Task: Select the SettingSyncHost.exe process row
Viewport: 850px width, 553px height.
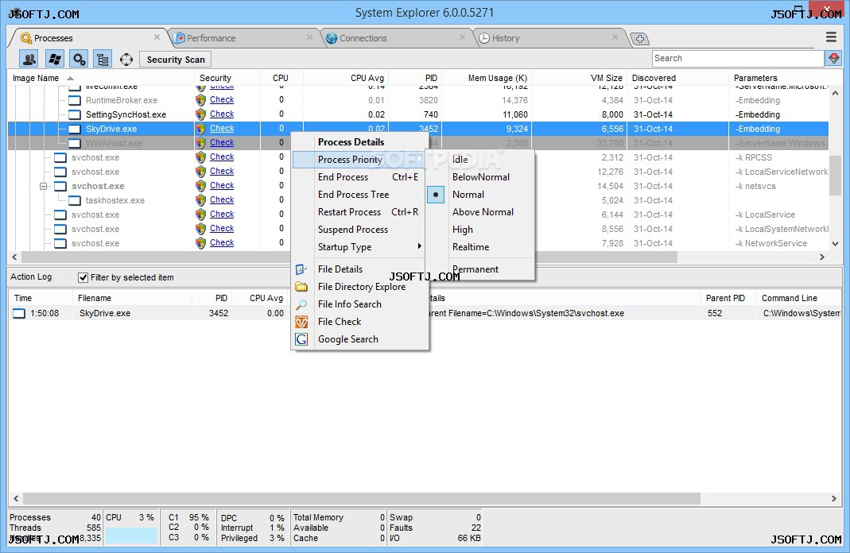Action: 418,114
